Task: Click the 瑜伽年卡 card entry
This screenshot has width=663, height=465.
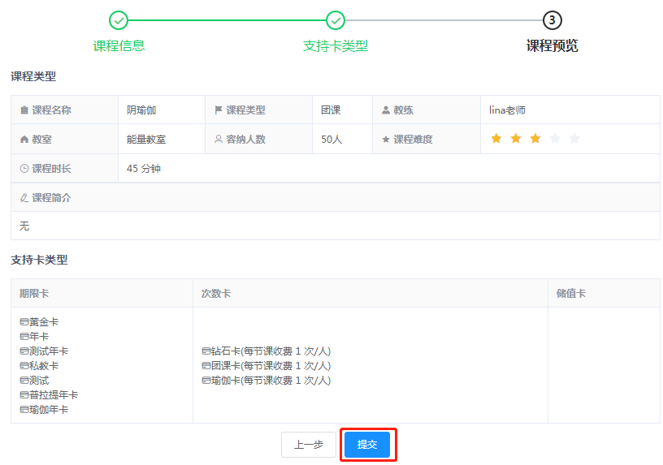Action: [x=49, y=410]
